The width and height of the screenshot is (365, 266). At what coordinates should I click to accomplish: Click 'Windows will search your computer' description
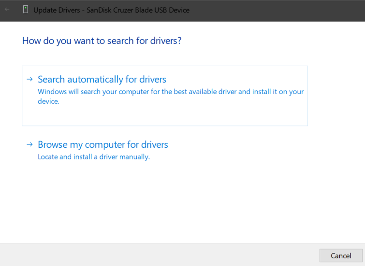[x=171, y=96]
